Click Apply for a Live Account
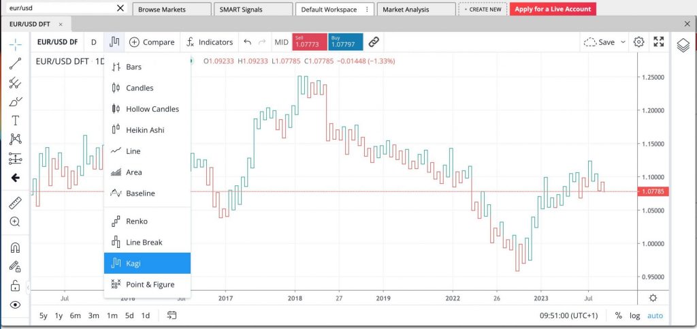Screen dimensions: 697x329 click(553, 9)
